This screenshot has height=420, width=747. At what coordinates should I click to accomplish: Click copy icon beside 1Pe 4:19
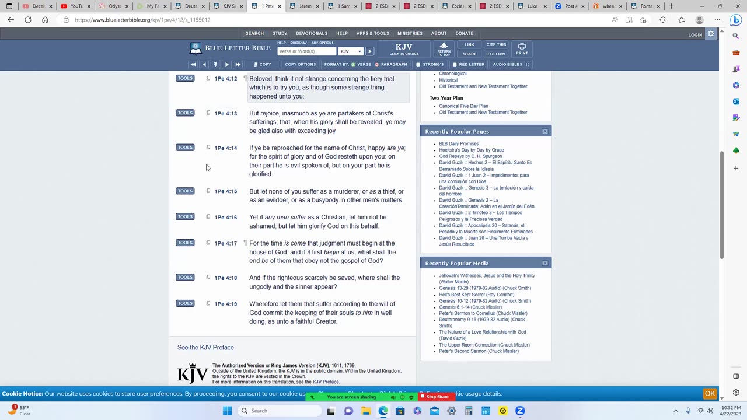(208, 304)
